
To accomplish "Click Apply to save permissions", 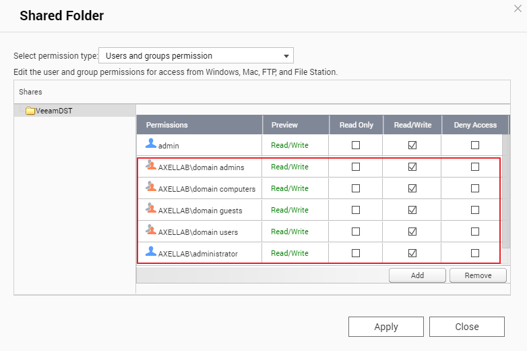I will click(x=385, y=327).
